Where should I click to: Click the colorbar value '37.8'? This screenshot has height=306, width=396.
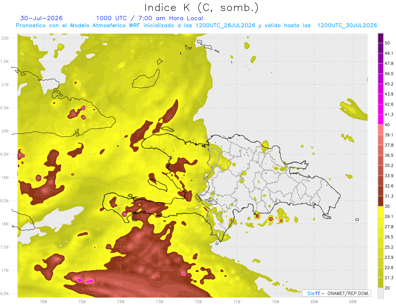coord(389,145)
